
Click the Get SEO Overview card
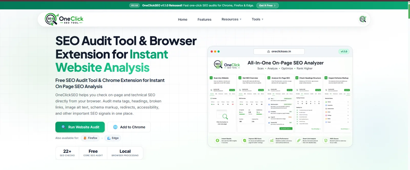tap(251, 104)
